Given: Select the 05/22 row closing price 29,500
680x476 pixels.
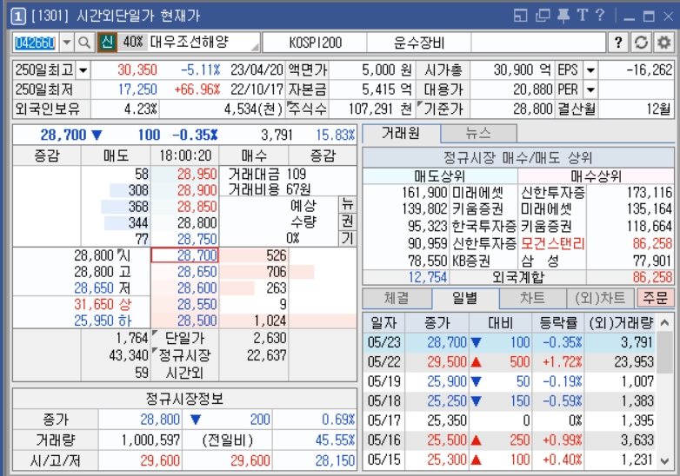Looking at the screenshot, I should point(447,361).
